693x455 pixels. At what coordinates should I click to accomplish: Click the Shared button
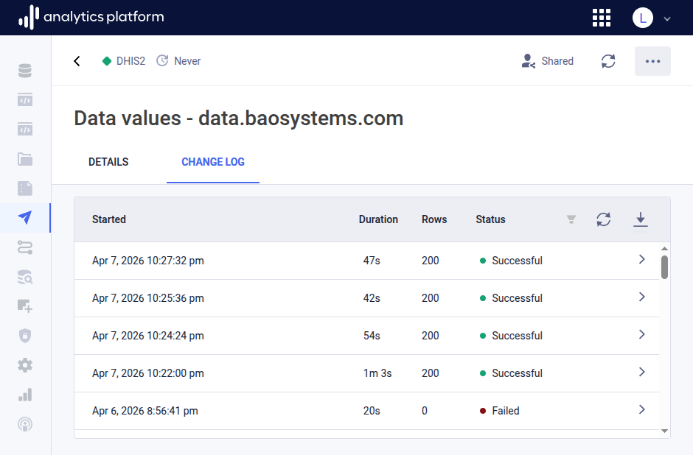click(x=547, y=61)
